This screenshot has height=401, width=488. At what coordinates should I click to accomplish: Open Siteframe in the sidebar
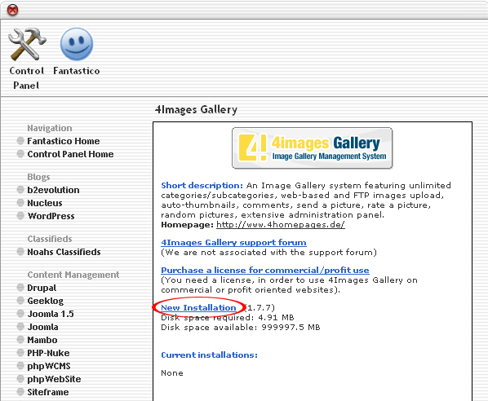click(48, 392)
